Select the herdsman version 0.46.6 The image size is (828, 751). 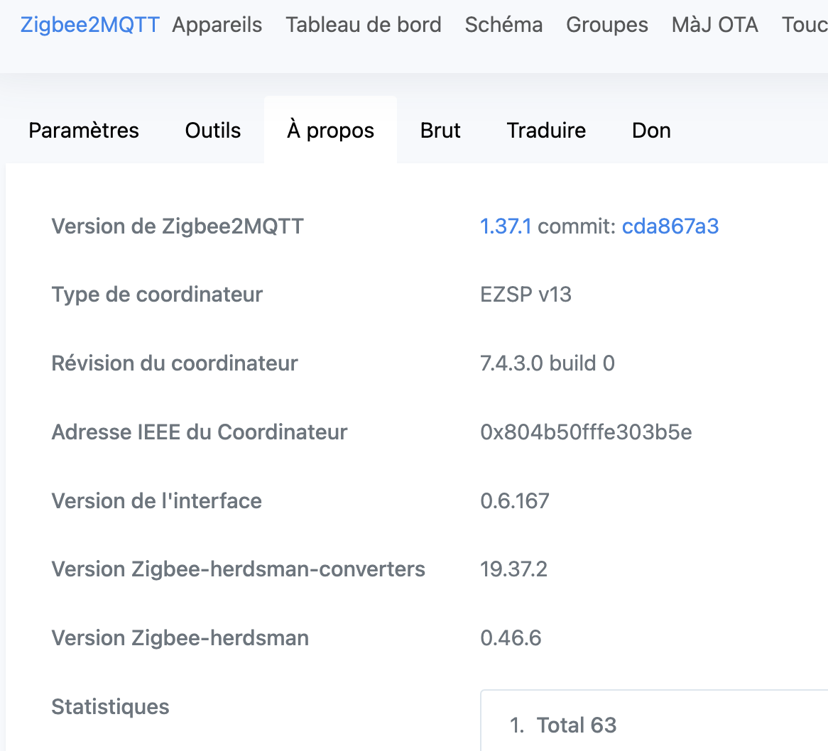coord(511,638)
